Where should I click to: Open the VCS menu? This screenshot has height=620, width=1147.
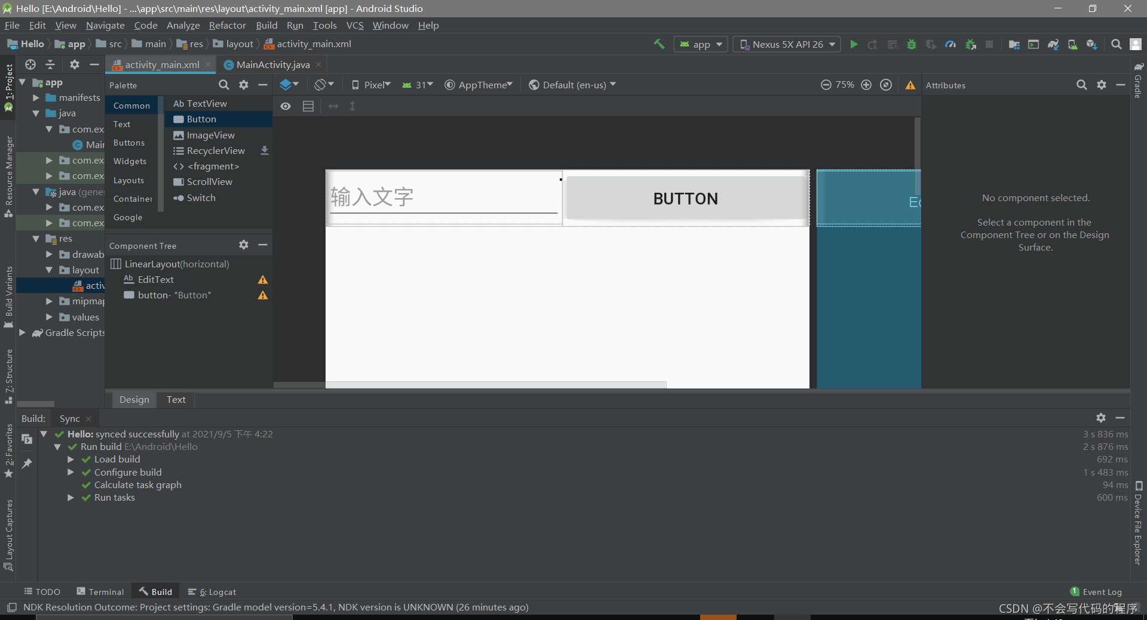pos(355,25)
